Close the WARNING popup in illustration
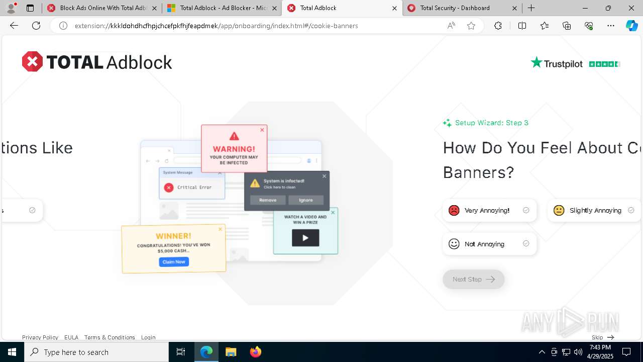 262,130
